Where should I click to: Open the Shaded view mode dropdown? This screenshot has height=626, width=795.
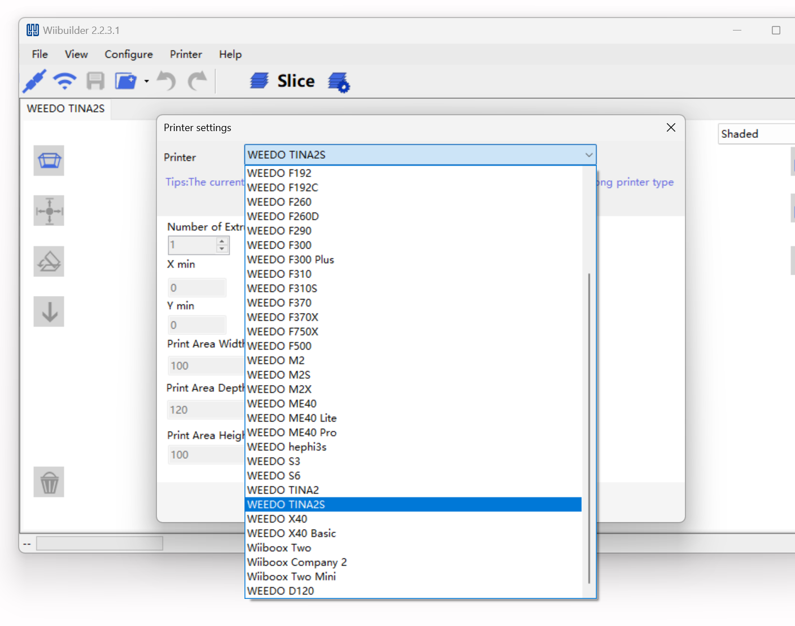788,134
